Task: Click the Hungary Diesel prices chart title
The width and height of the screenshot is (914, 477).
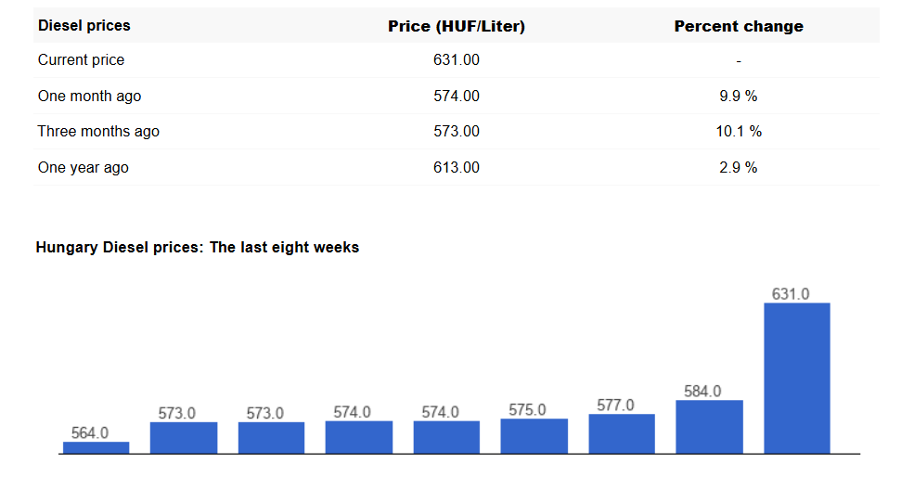Action: (197, 247)
